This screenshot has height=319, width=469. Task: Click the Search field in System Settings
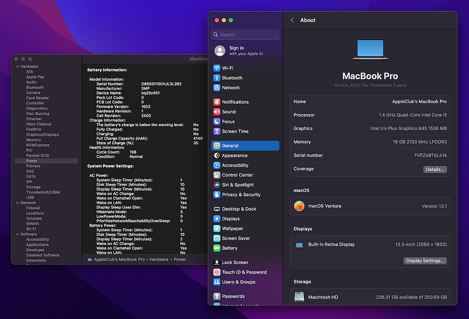(x=245, y=34)
